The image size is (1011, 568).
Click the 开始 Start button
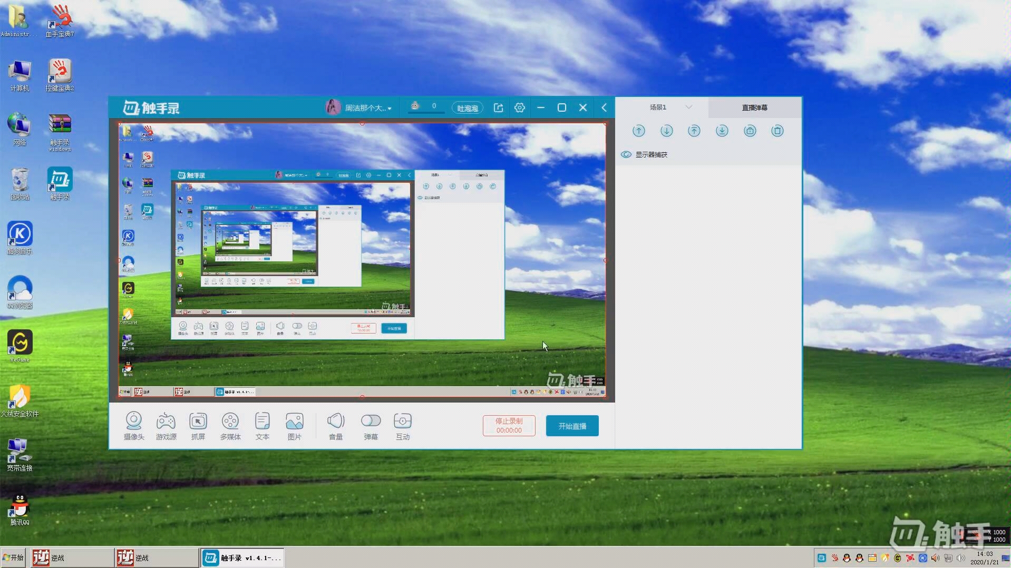(x=13, y=557)
